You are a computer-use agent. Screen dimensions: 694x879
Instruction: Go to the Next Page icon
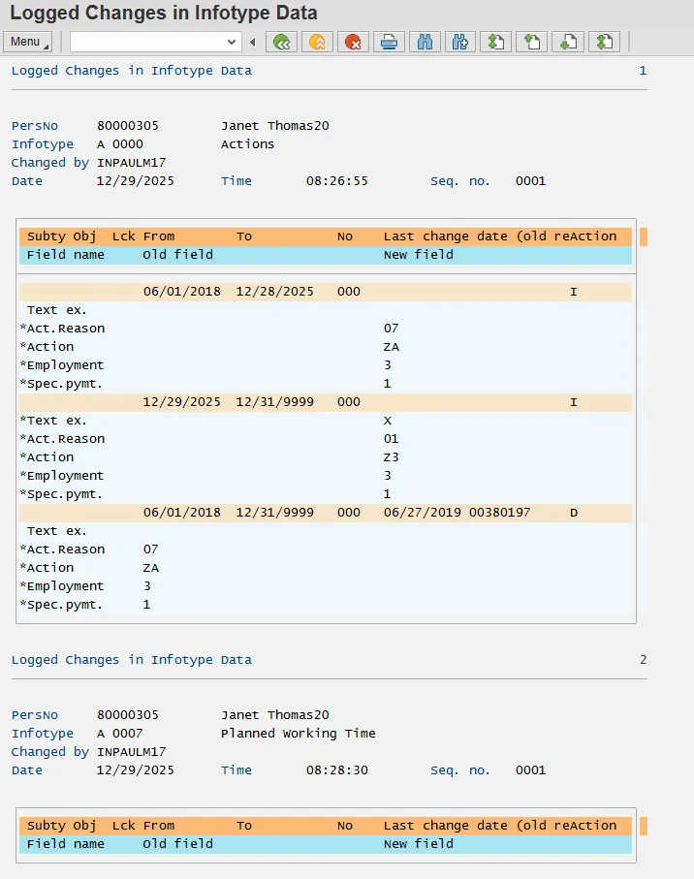(568, 42)
